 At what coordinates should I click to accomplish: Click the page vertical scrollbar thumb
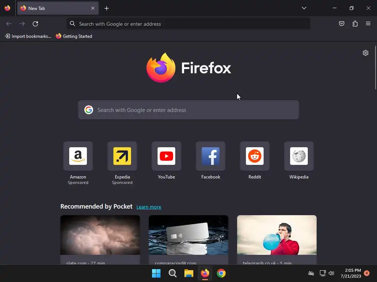click(x=375, y=68)
